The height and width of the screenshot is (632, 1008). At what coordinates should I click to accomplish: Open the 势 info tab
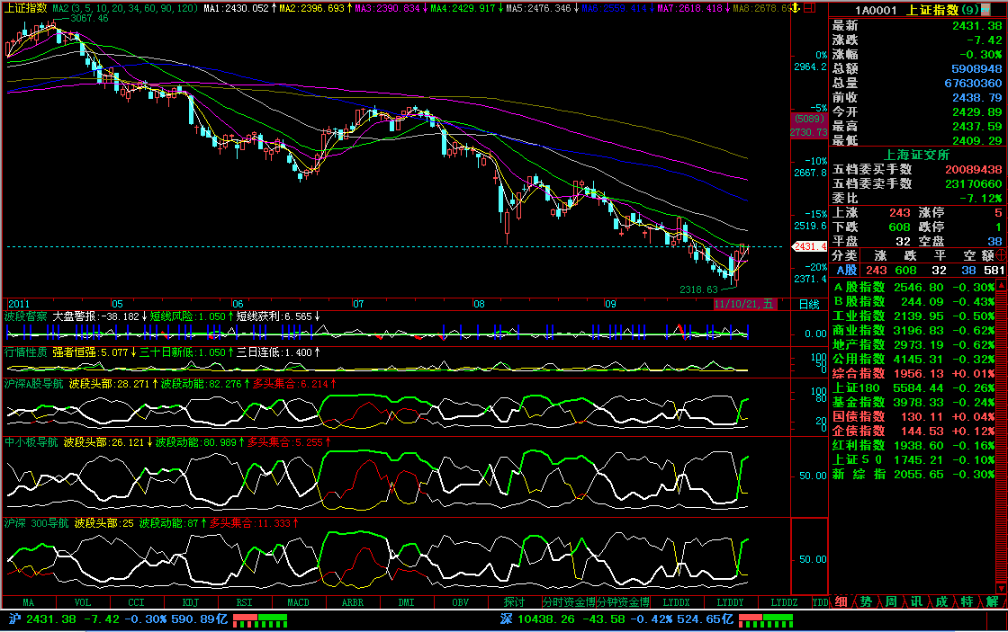866,601
